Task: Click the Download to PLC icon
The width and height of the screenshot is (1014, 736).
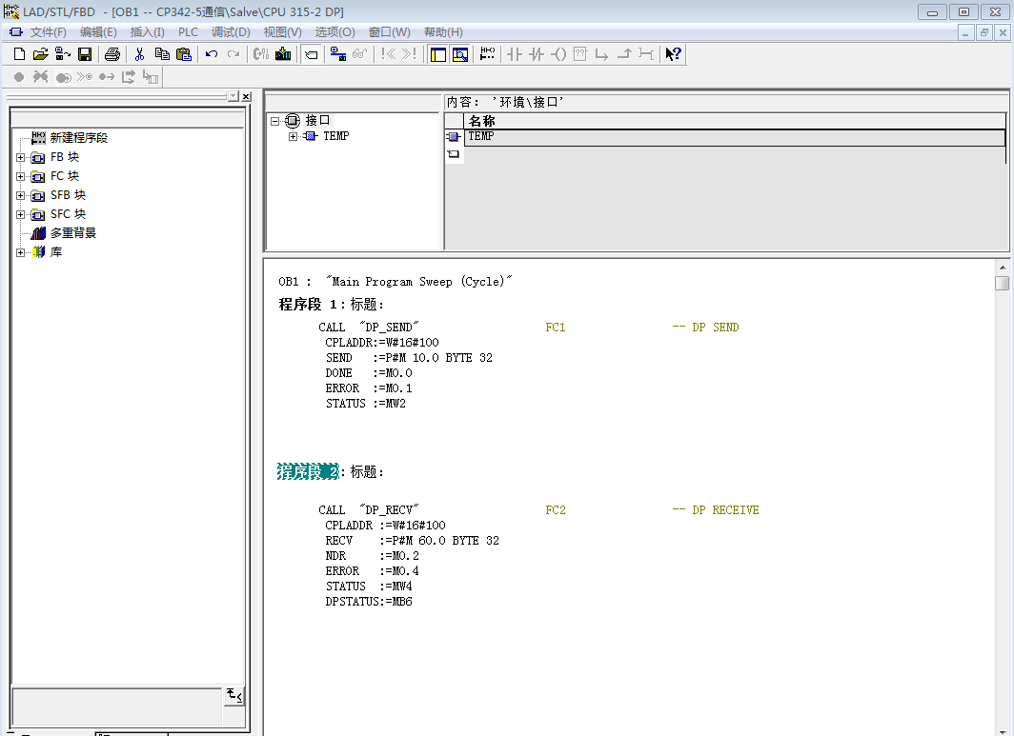Action: point(283,54)
